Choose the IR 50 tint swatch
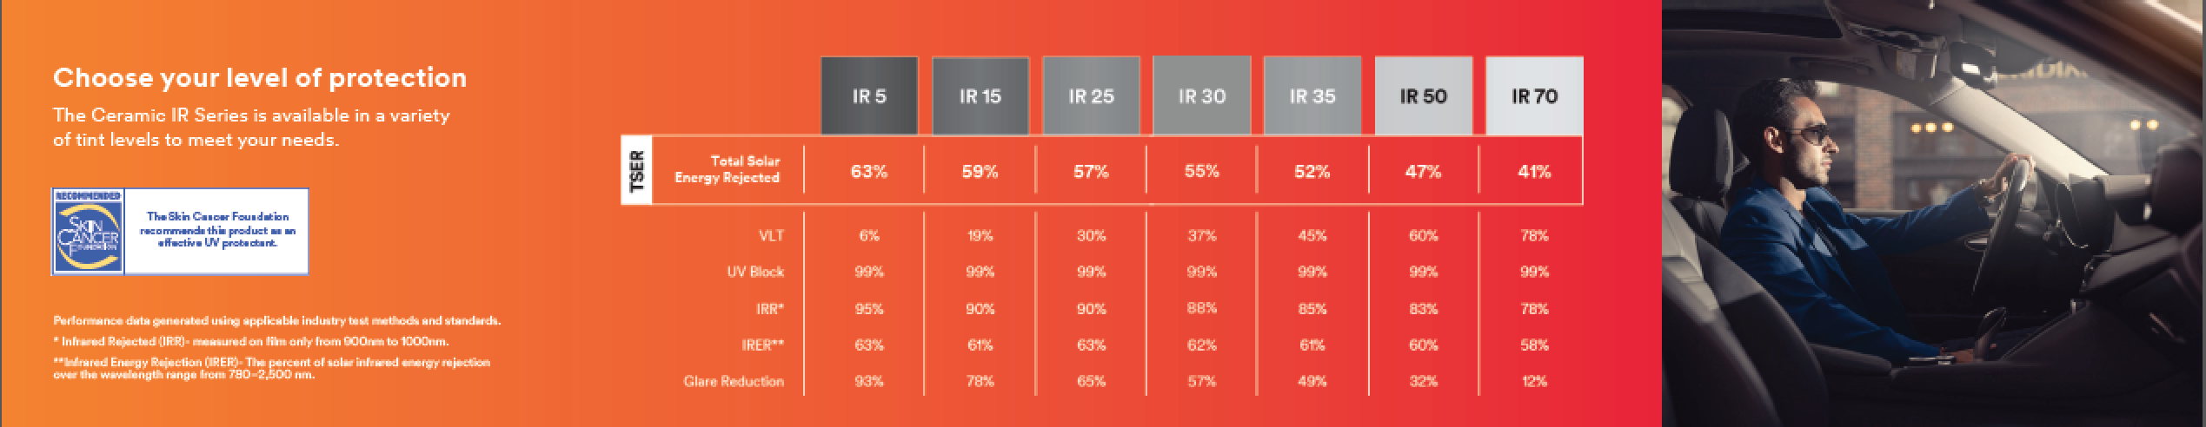Image resolution: width=2206 pixels, height=427 pixels. coord(1423,96)
